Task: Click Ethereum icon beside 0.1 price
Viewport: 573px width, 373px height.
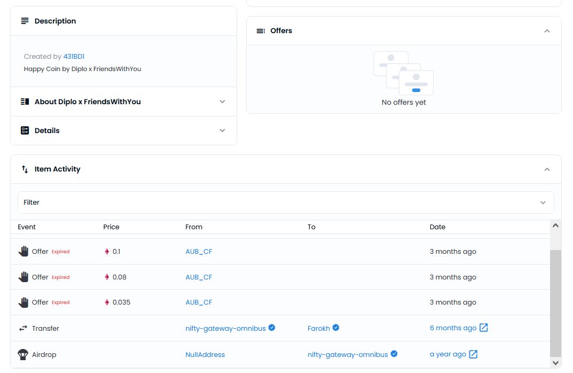Action: [x=107, y=251]
